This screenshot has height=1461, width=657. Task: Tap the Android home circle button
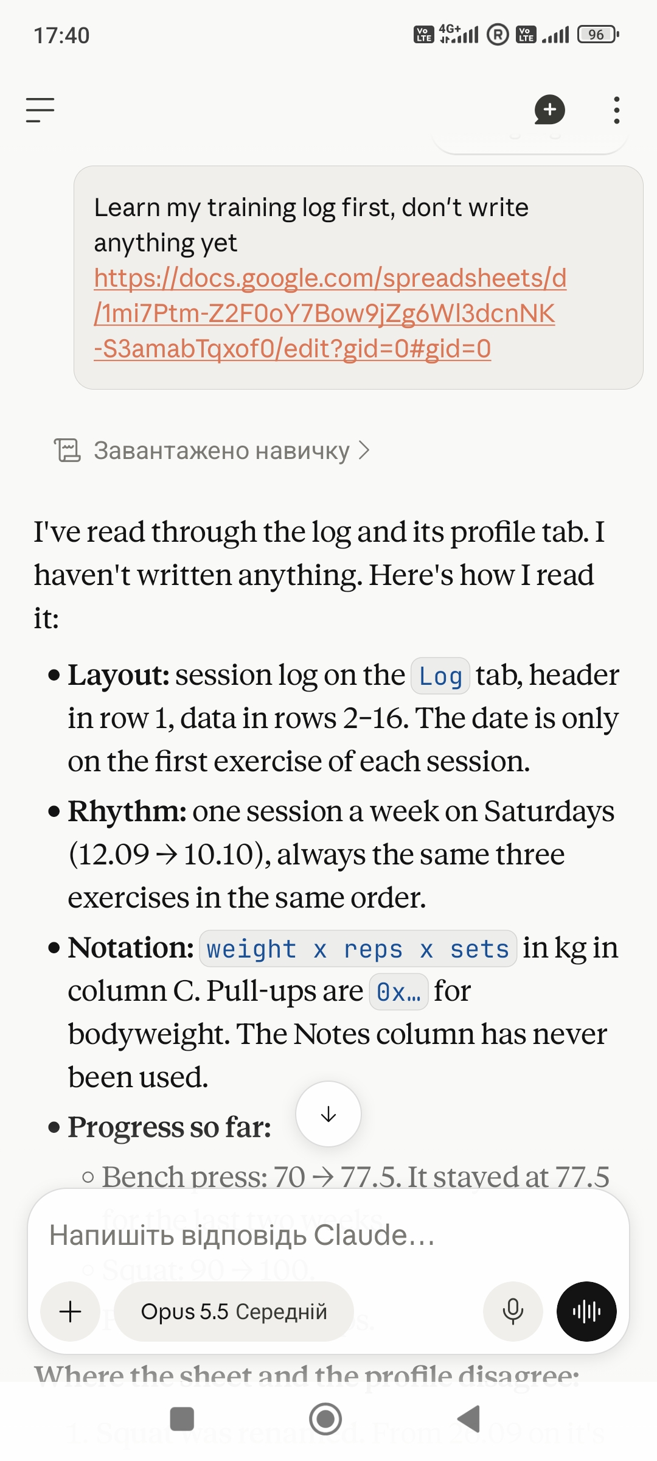325,1419
